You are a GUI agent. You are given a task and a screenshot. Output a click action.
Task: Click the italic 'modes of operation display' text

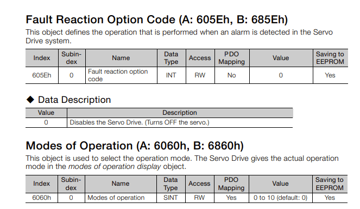click(x=115, y=166)
